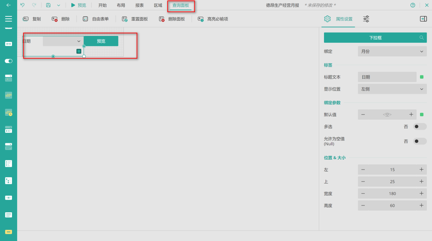The height and width of the screenshot is (241, 432).
Task: Increase the 上 value with plus
Action: click(422, 182)
